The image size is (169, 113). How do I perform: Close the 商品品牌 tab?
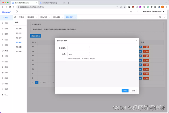62,17
